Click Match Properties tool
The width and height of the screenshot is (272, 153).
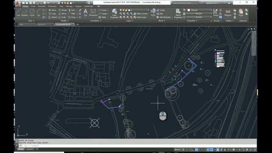point(178,14)
